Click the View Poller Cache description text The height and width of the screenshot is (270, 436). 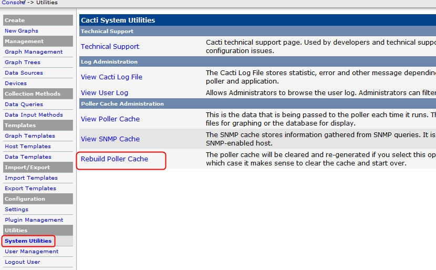320,119
